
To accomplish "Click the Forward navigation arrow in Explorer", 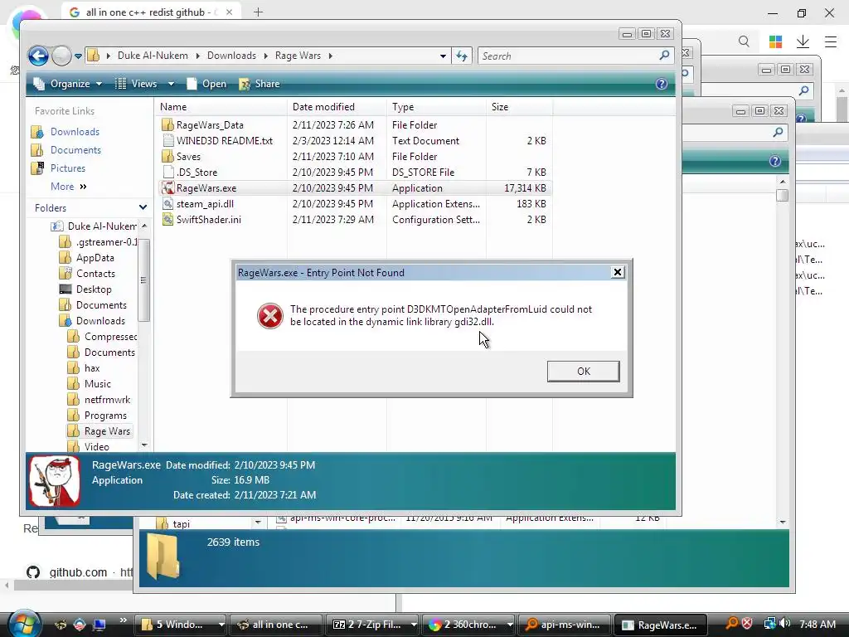I will 61,56.
